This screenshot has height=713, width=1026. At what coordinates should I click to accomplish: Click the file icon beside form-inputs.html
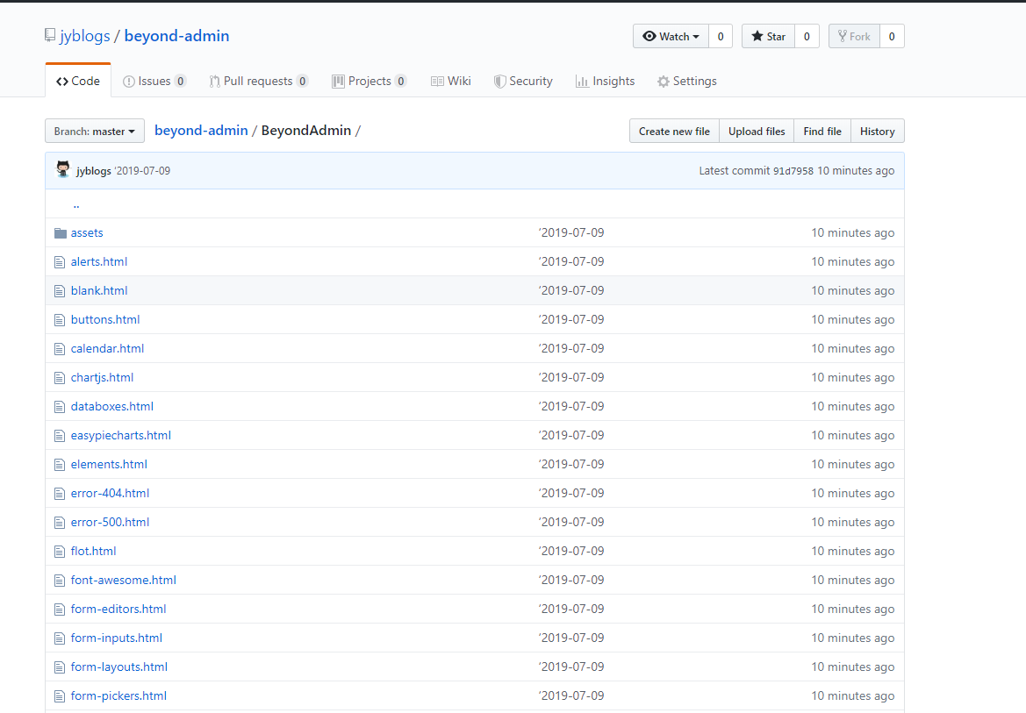click(x=60, y=638)
